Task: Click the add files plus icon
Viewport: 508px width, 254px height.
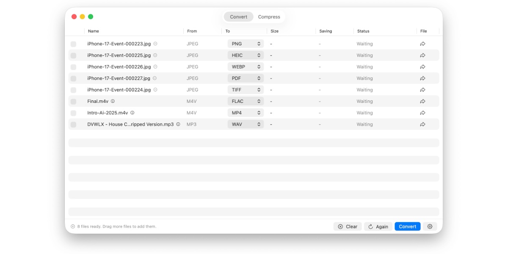Action: coord(73,226)
